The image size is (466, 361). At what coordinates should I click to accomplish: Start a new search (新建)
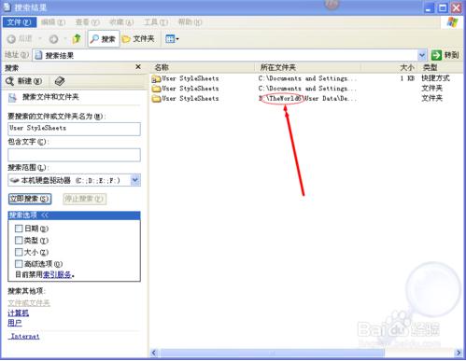(x=24, y=81)
